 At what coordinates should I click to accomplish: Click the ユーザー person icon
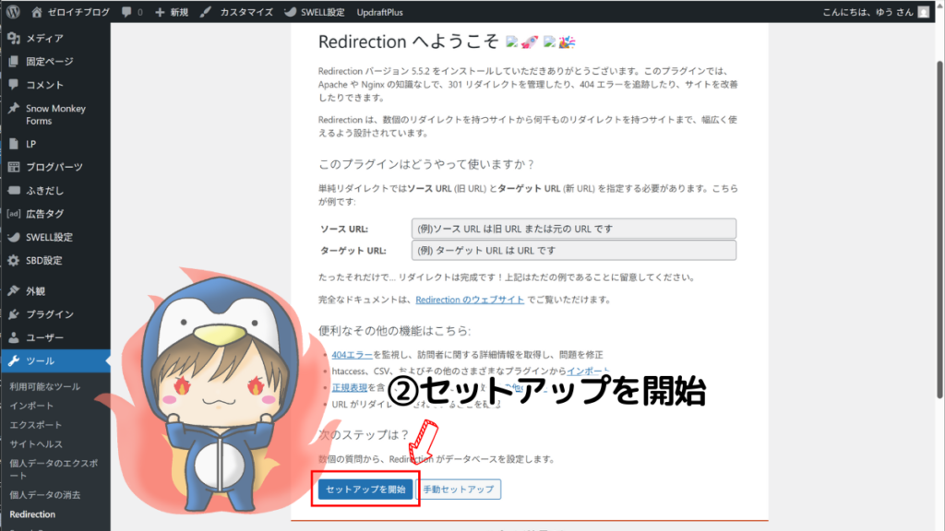(14, 337)
